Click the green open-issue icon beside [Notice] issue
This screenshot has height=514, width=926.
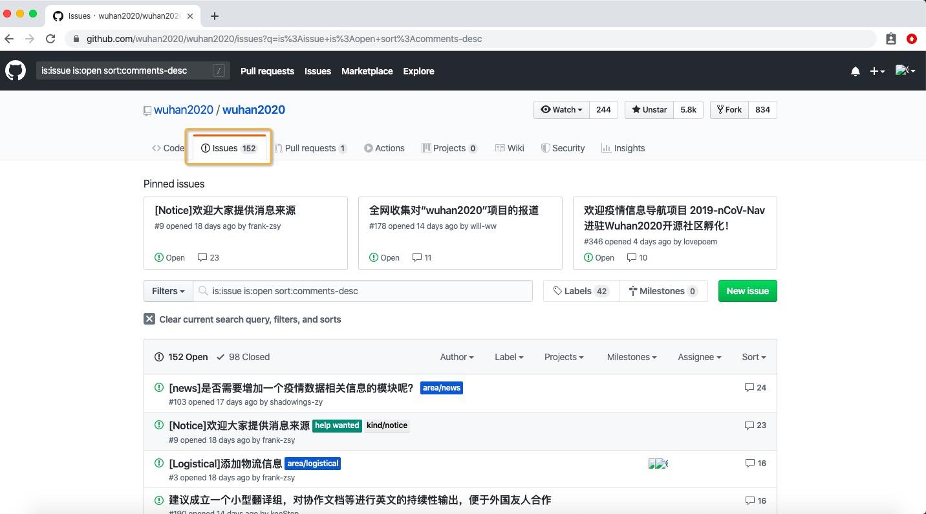coord(158,425)
